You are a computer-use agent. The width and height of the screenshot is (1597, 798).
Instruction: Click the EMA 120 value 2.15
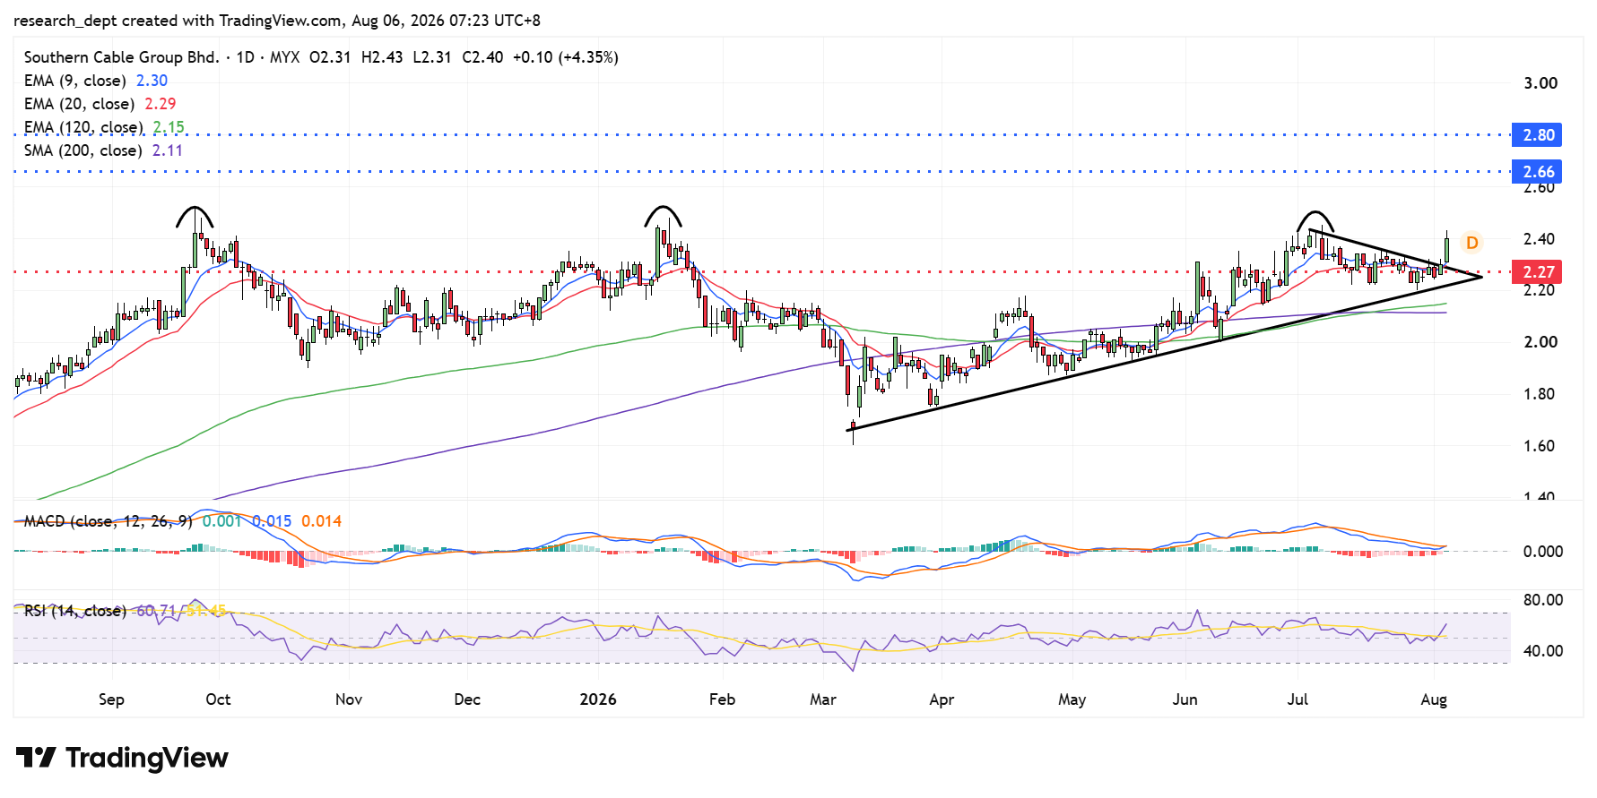pos(169,127)
